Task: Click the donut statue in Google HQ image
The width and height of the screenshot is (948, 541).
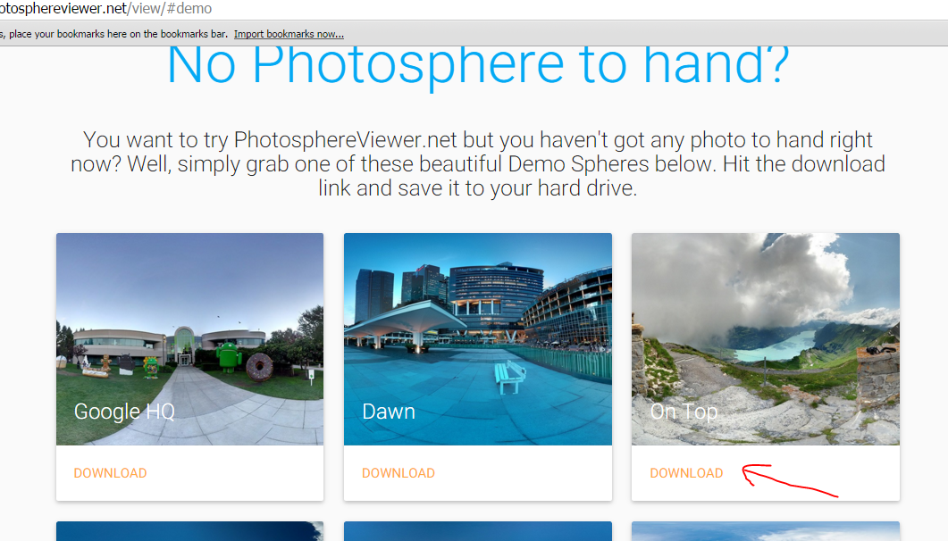Action: (x=259, y=367)
